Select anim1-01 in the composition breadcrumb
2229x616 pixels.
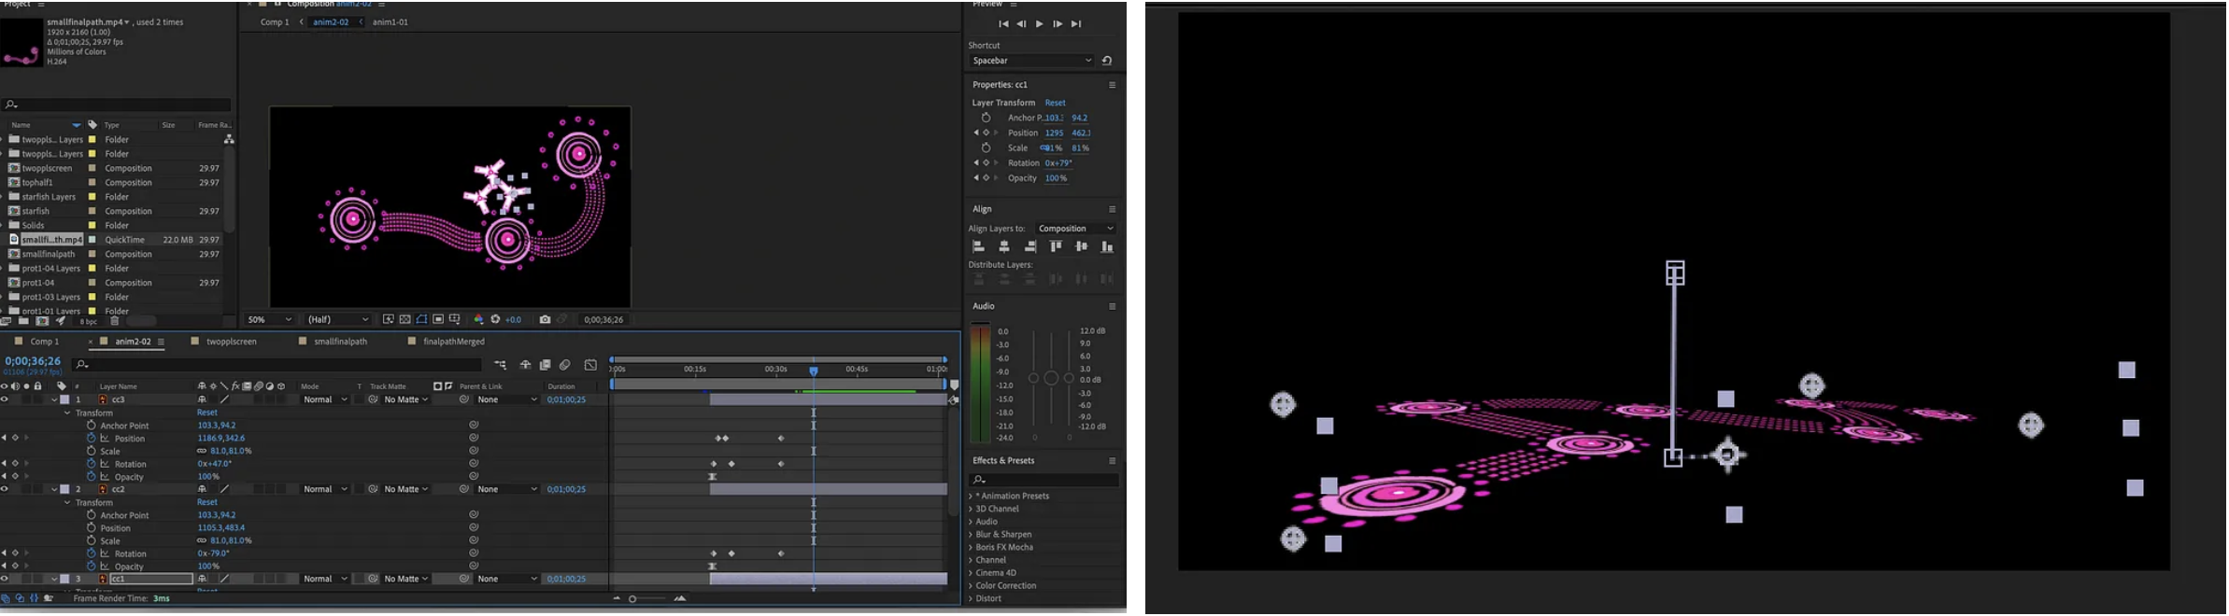click(x=390, y=21)
